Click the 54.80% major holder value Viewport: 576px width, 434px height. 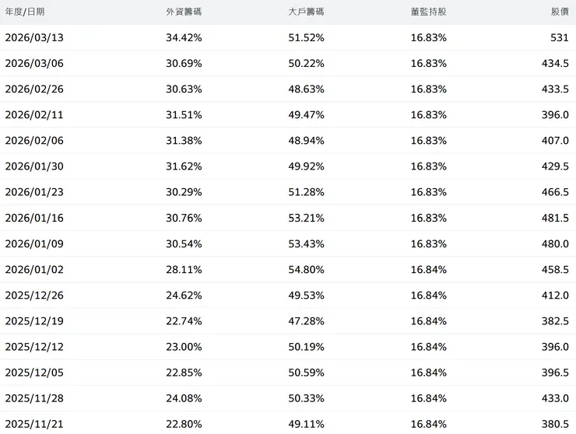point(306,270)
